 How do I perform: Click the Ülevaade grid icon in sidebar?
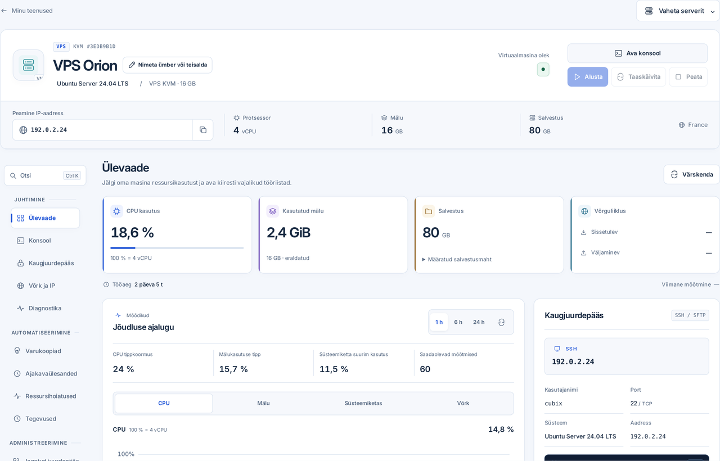[x=20, y=218]
